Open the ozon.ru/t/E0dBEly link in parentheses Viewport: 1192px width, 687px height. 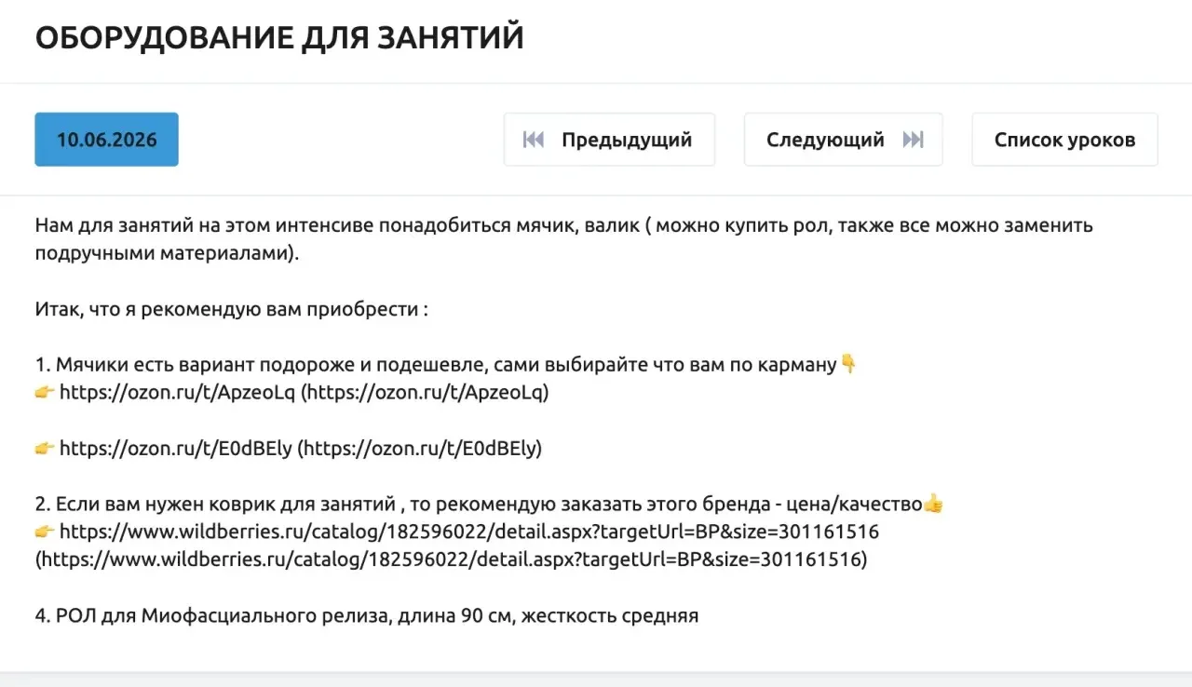(x=419, y=448)
